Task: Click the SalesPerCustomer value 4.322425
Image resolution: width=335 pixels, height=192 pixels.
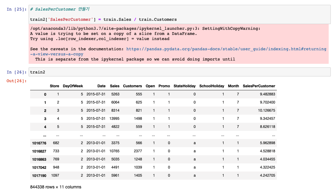Action: click(x=268, y=167)
